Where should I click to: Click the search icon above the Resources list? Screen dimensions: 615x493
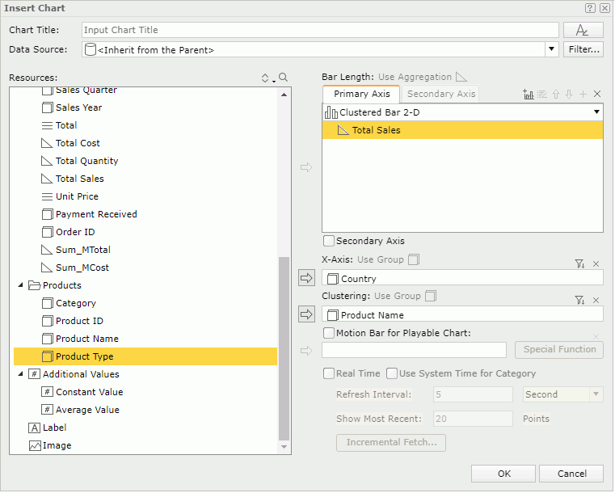click(283, 78)
